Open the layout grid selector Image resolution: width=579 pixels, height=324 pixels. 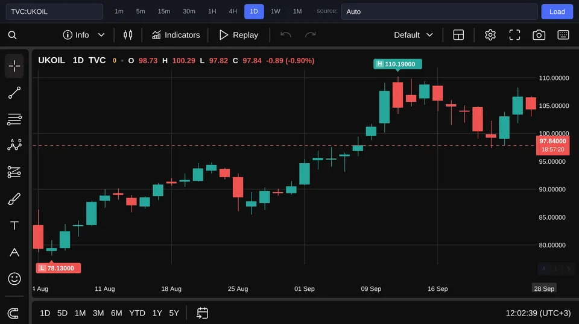458,35
